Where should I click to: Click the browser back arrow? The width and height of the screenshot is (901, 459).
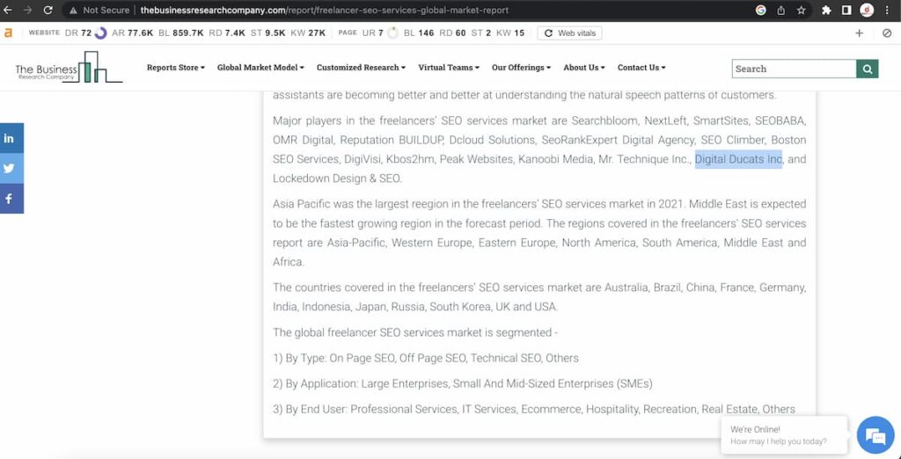click(8, 11)
